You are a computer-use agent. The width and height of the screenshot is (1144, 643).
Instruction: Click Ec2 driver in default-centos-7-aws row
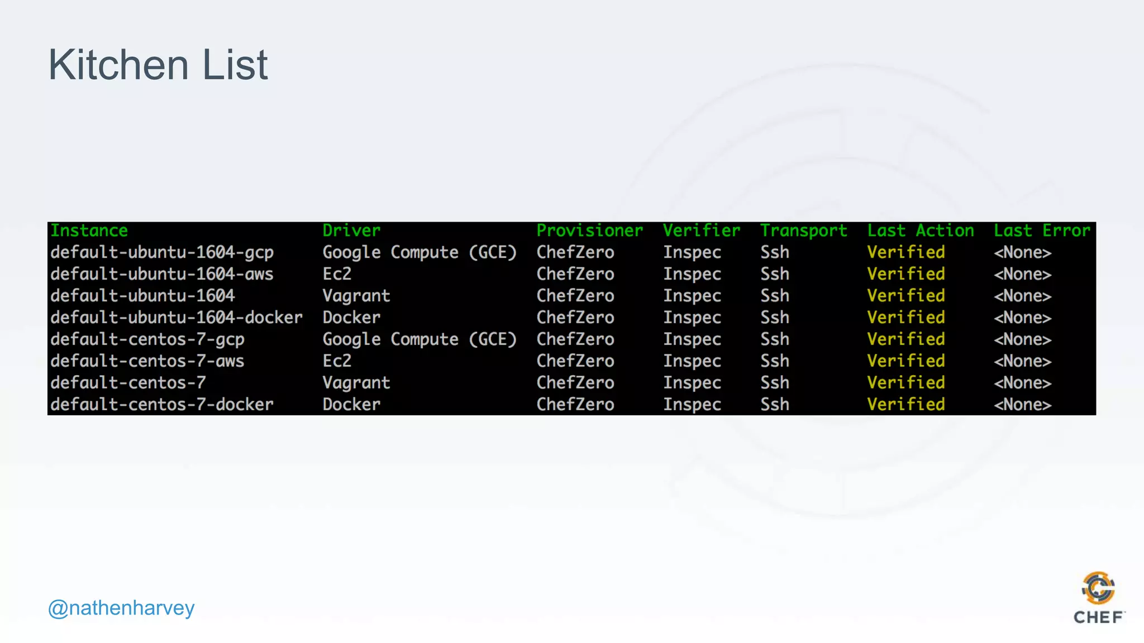[337, 361]
